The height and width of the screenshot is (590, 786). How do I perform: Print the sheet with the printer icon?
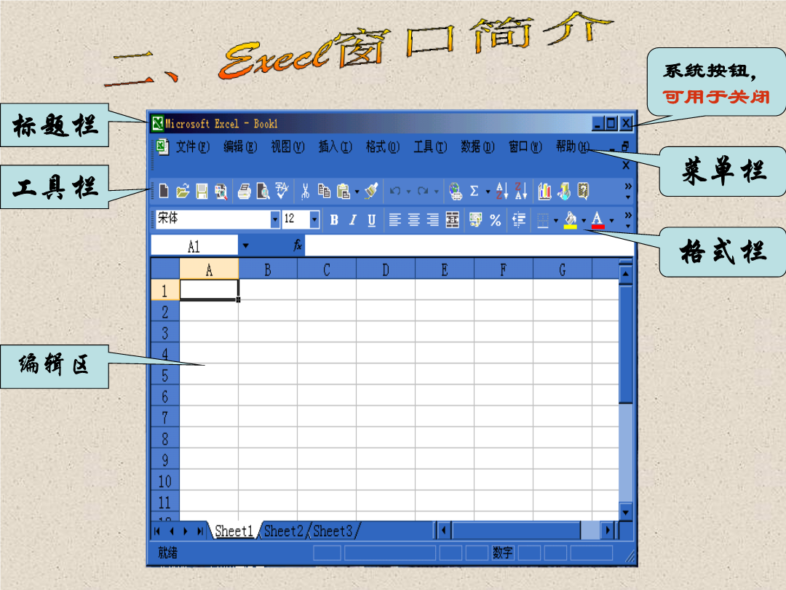[x=244, y=191]
